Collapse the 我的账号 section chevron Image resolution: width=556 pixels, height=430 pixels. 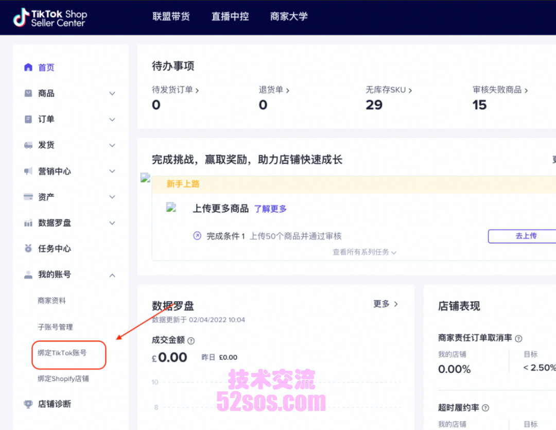click(112, 276)
